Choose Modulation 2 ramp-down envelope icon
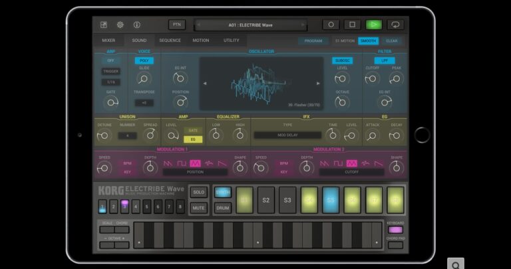The image size is (511, 269). click(x=379, y=163)
